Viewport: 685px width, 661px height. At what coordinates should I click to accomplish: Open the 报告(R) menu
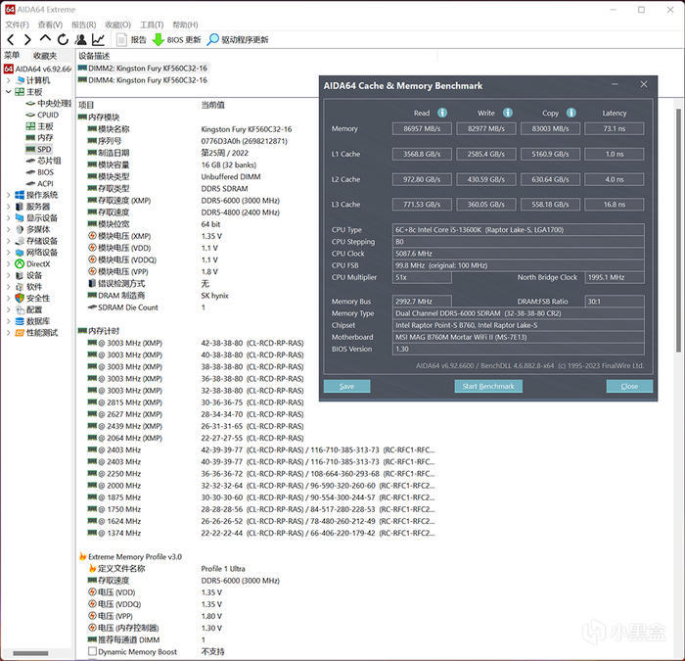(x=84, y=24)
